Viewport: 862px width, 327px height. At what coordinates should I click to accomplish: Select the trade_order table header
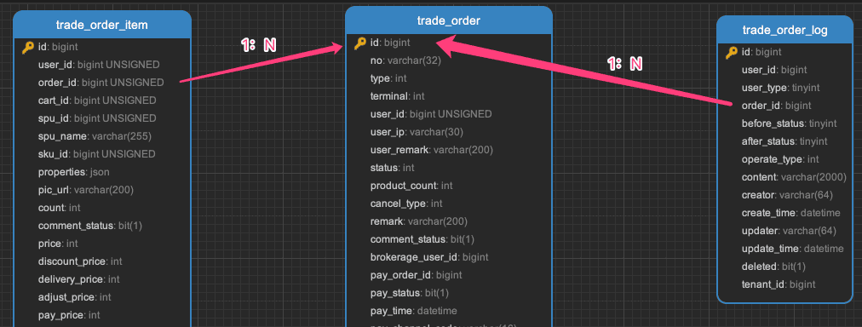(449, 21)
